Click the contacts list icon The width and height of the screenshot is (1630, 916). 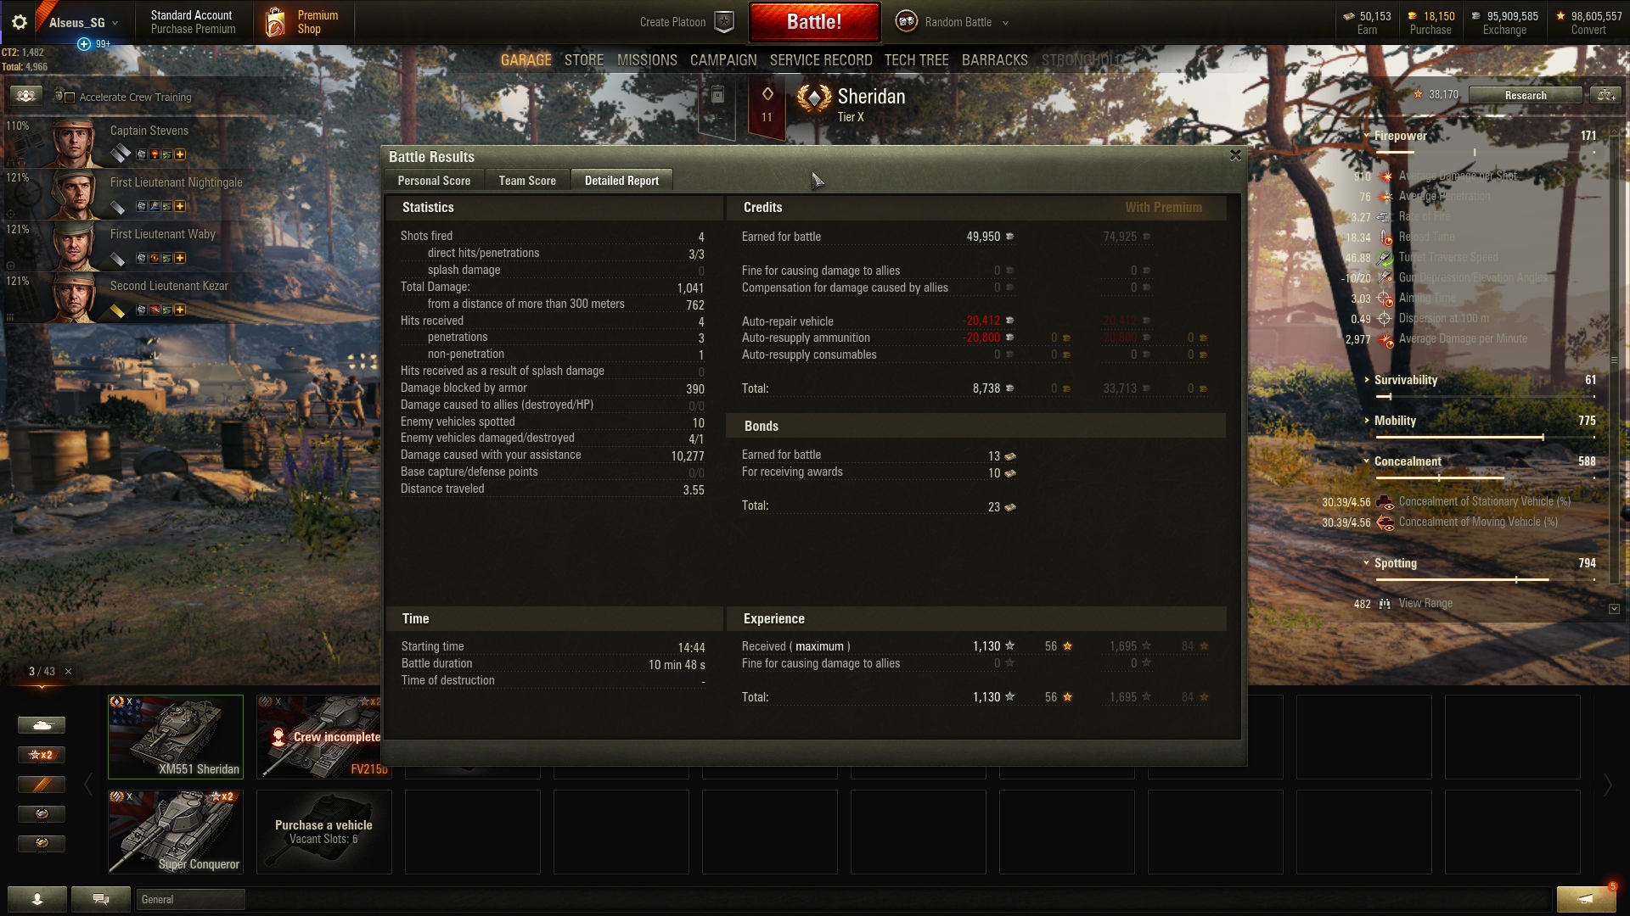(x=37, y=899)
